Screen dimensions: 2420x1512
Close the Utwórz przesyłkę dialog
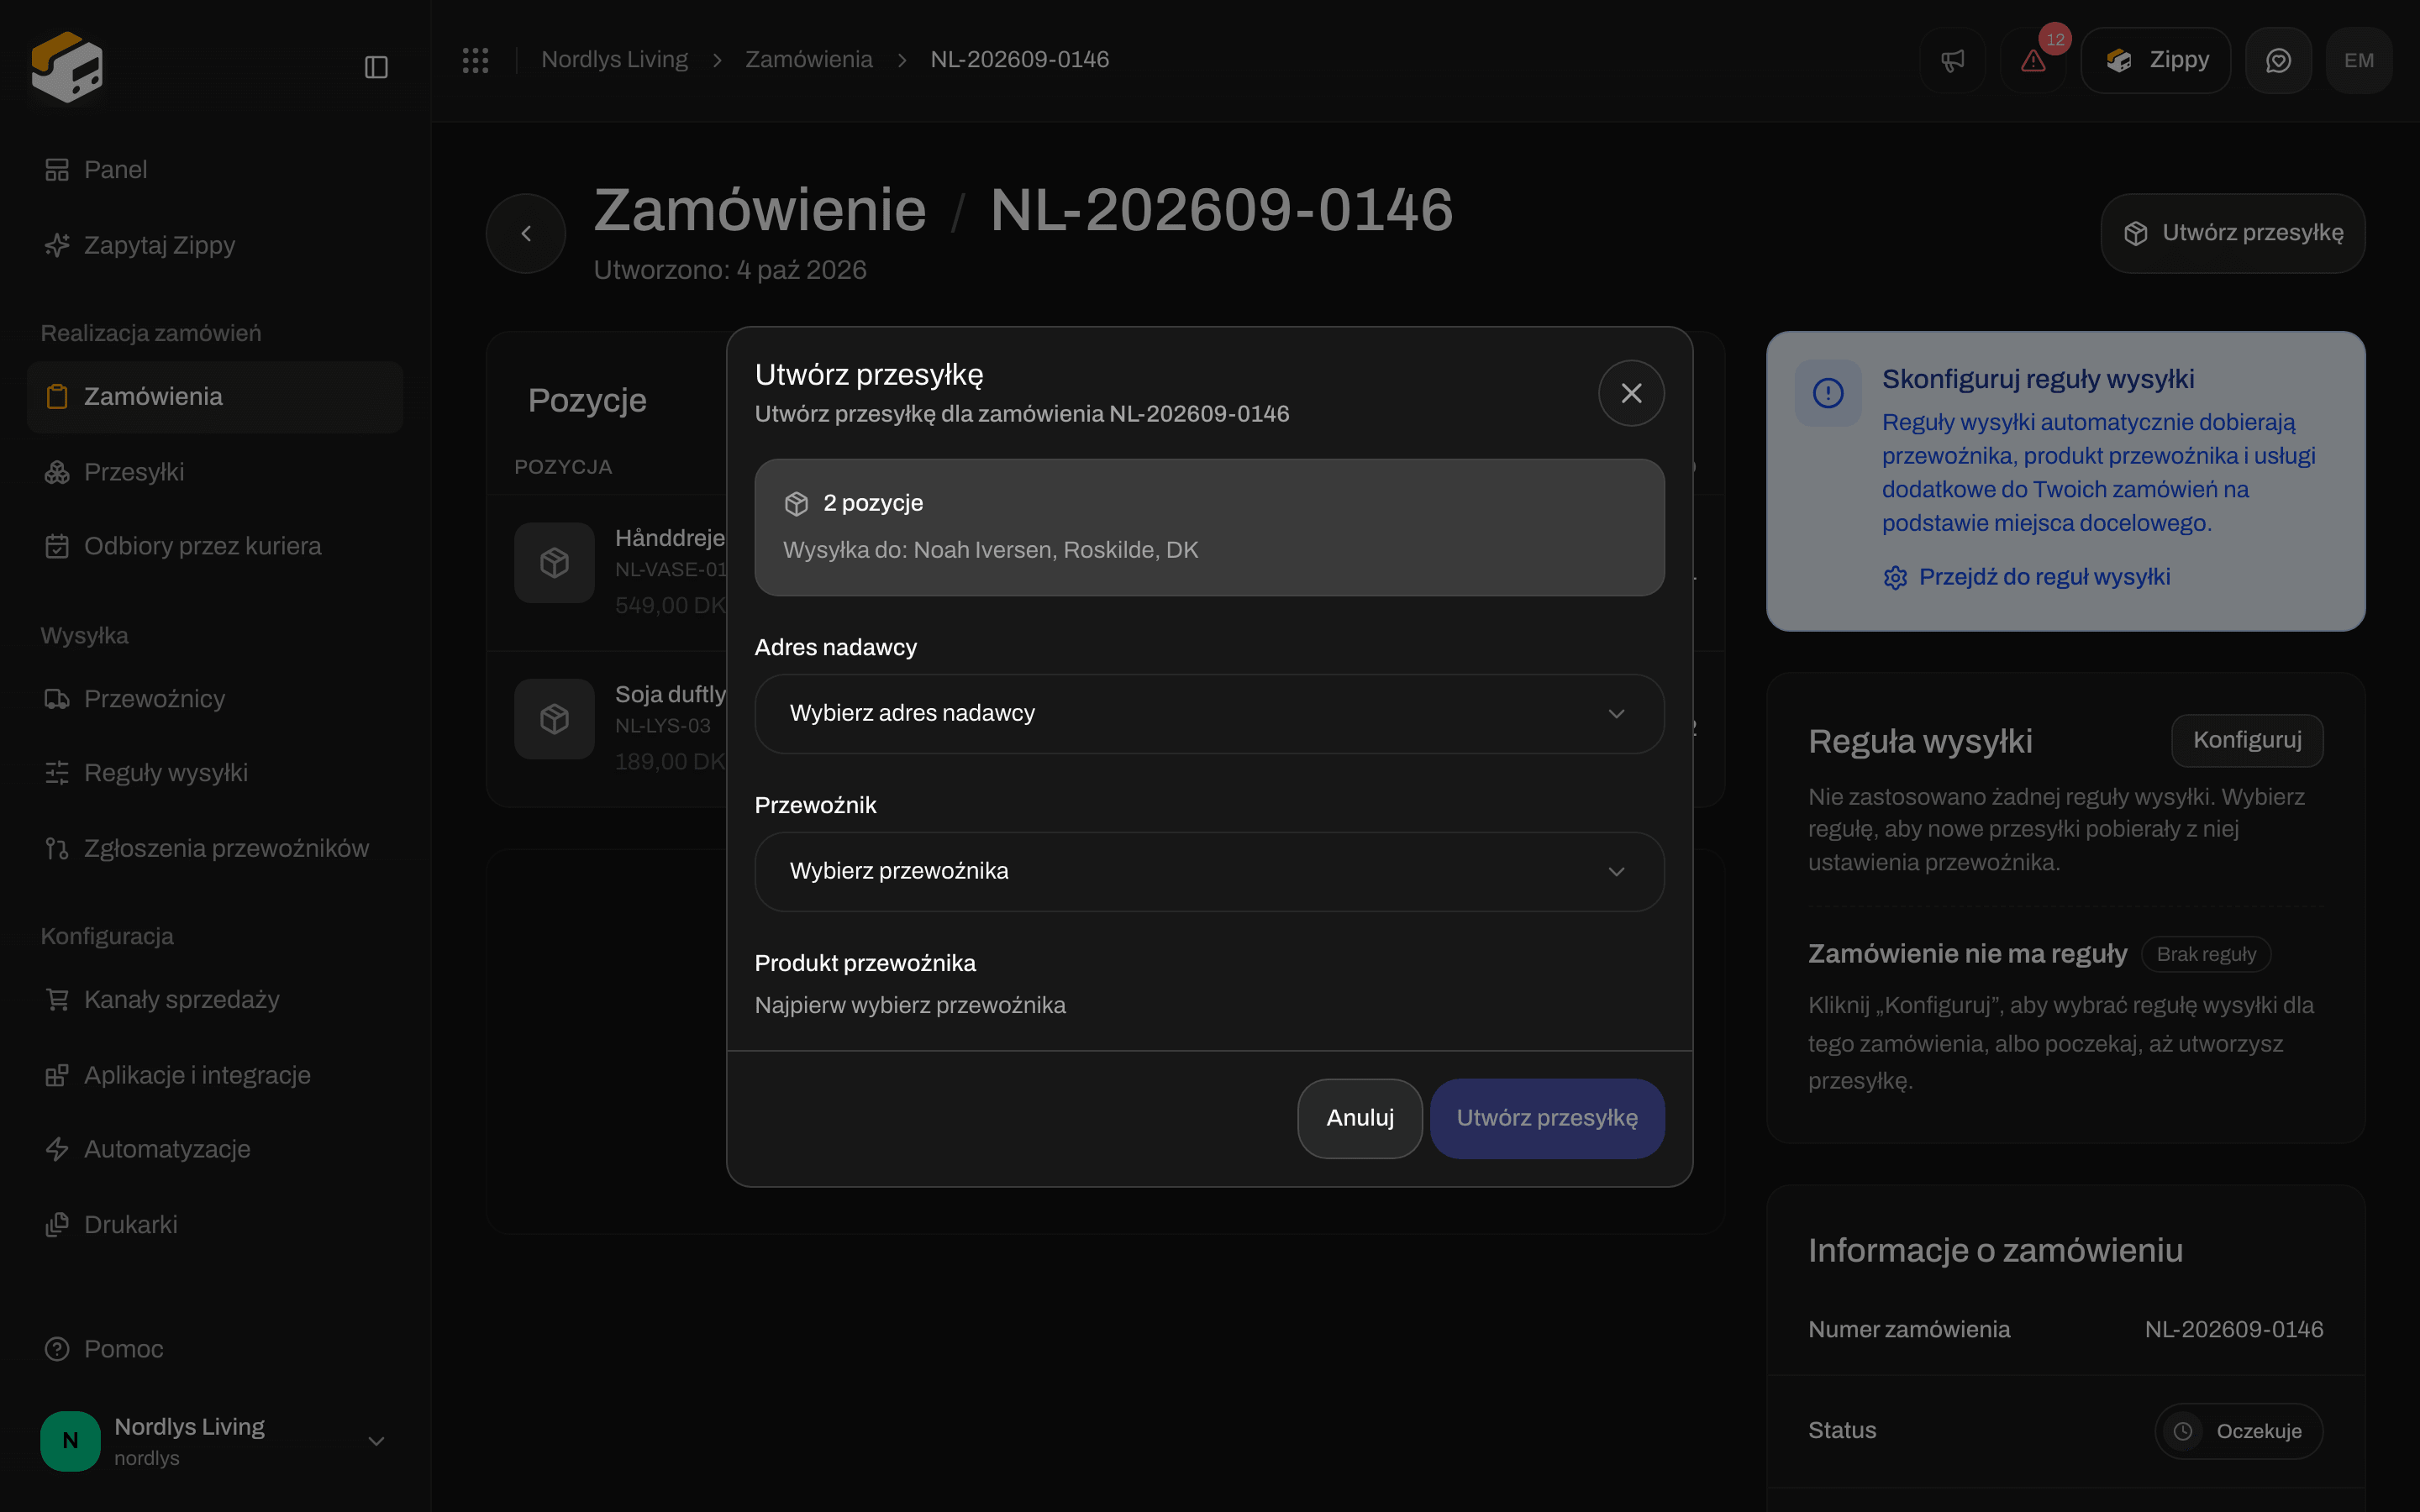pos(1631,393)
